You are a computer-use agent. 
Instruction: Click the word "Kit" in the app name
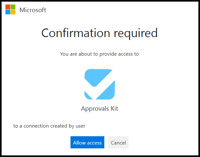pyautogui.click(x=114, y=109)
